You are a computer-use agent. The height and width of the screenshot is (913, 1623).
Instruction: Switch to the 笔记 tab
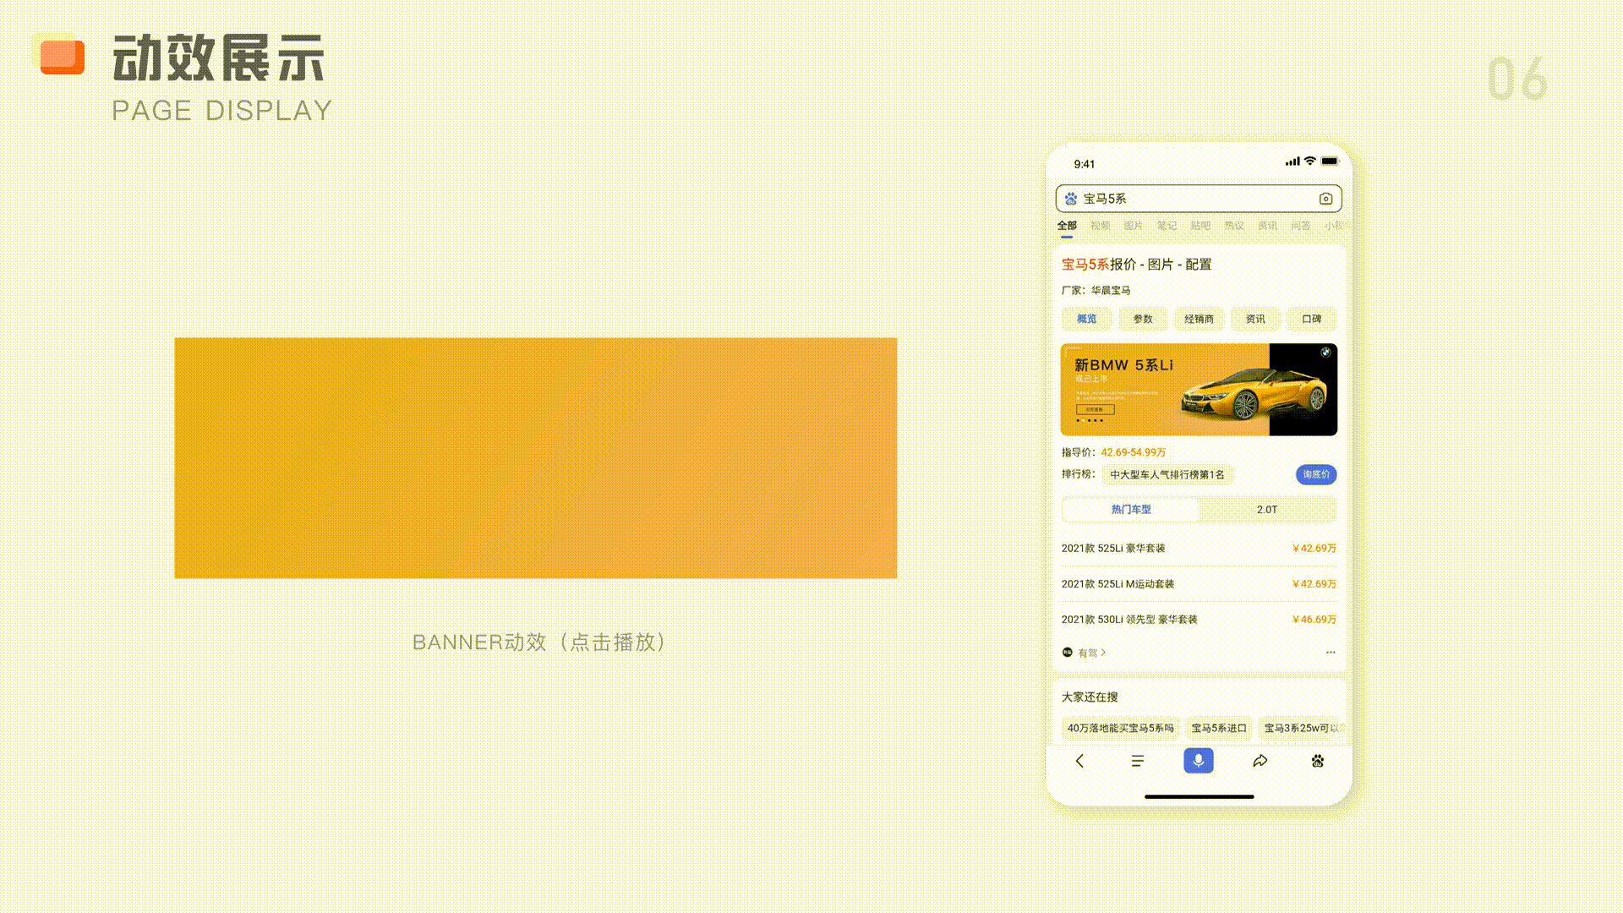pyautogui.click(x=1167, y=226)
